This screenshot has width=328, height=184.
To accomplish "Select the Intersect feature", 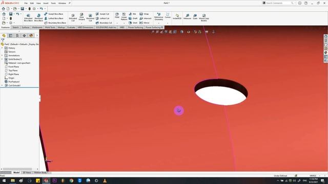I will point(146,18).
